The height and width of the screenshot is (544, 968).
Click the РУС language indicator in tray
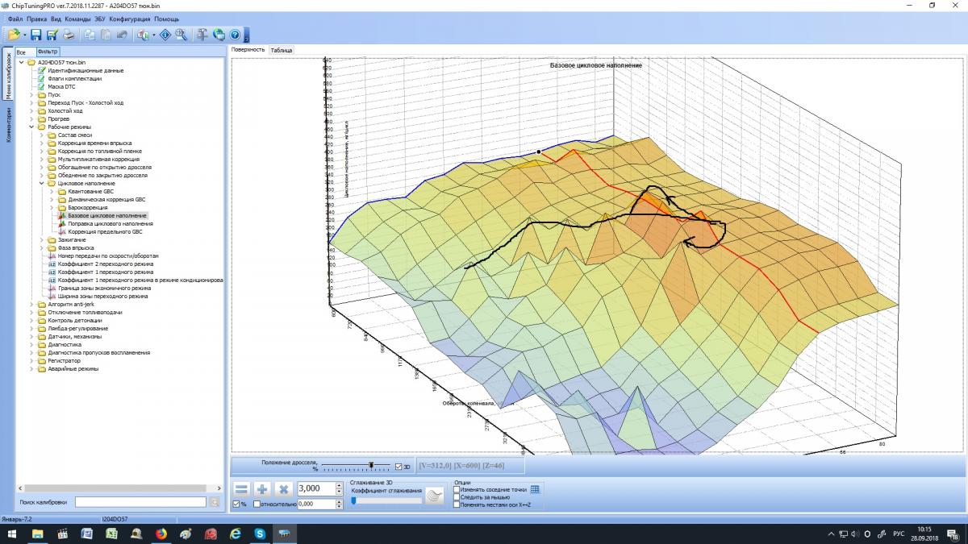pos(897,534)
